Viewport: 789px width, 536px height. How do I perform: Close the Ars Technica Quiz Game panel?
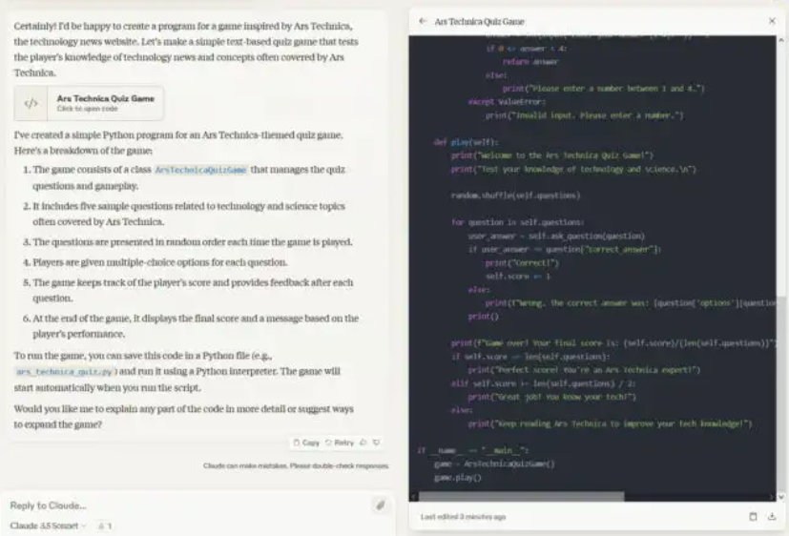pyautogui.click(x=772, y=21)
